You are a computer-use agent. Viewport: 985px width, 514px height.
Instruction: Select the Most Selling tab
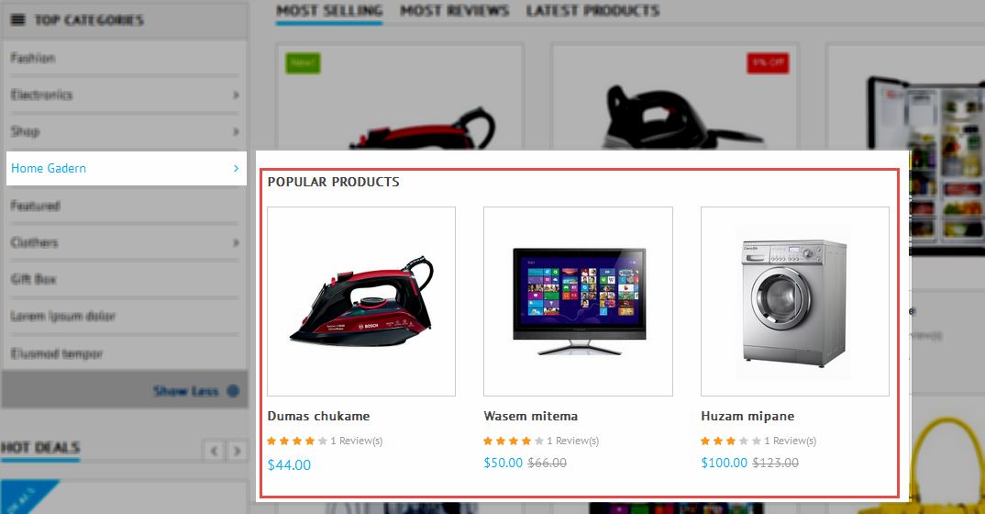(x=329, y=11)
